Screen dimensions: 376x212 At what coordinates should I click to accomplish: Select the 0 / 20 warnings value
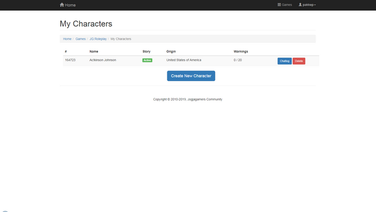(x=237, y=60)
